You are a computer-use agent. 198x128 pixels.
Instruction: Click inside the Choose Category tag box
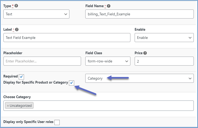[x=114, y=106]
